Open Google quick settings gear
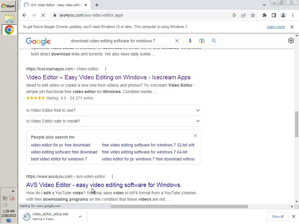Image resolution: width=299 pixels, height=224 pixels. pyautogui.click(x=291, y=41)
